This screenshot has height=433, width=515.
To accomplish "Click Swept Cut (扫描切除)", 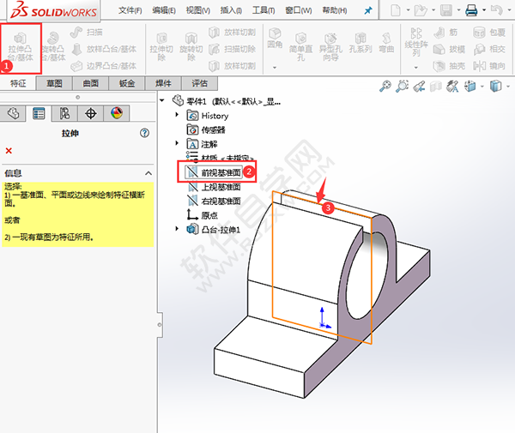I will [x=232, y=49].
